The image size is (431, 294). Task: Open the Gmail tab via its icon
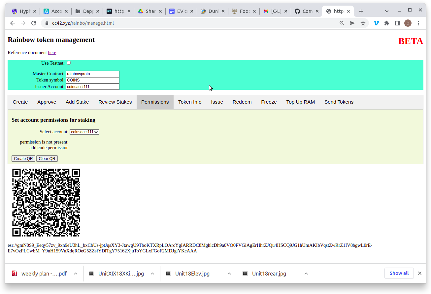point(266,11)
